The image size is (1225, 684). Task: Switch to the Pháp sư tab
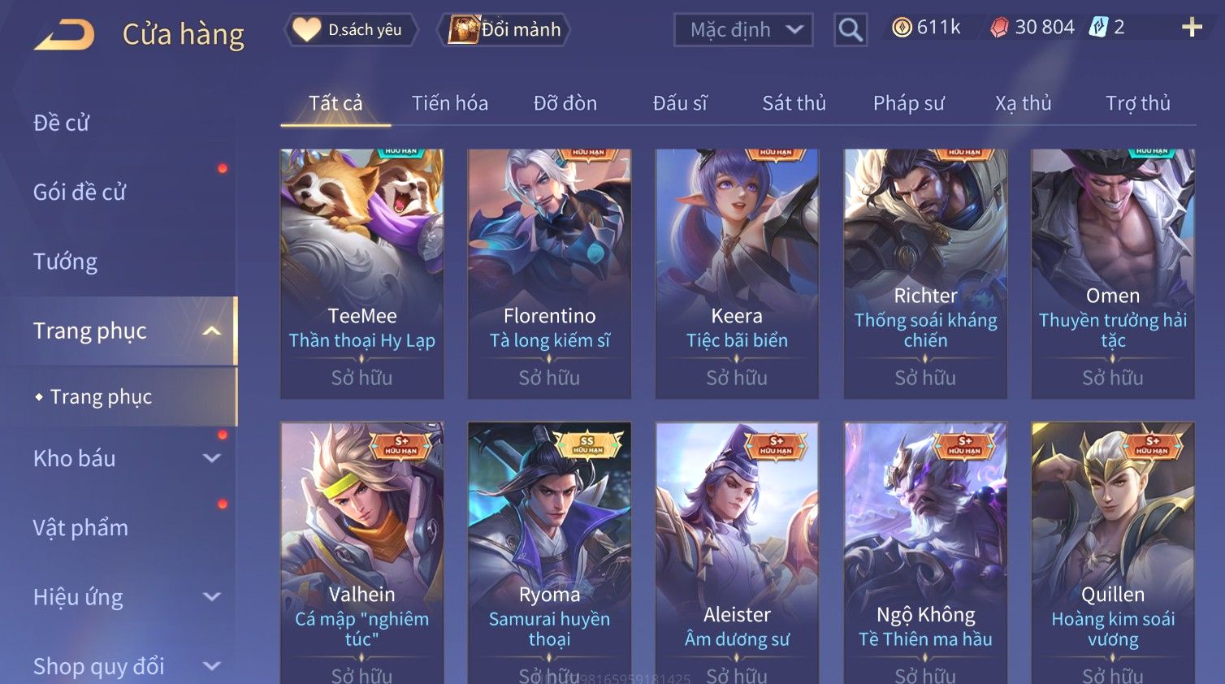tap(908, 103)
